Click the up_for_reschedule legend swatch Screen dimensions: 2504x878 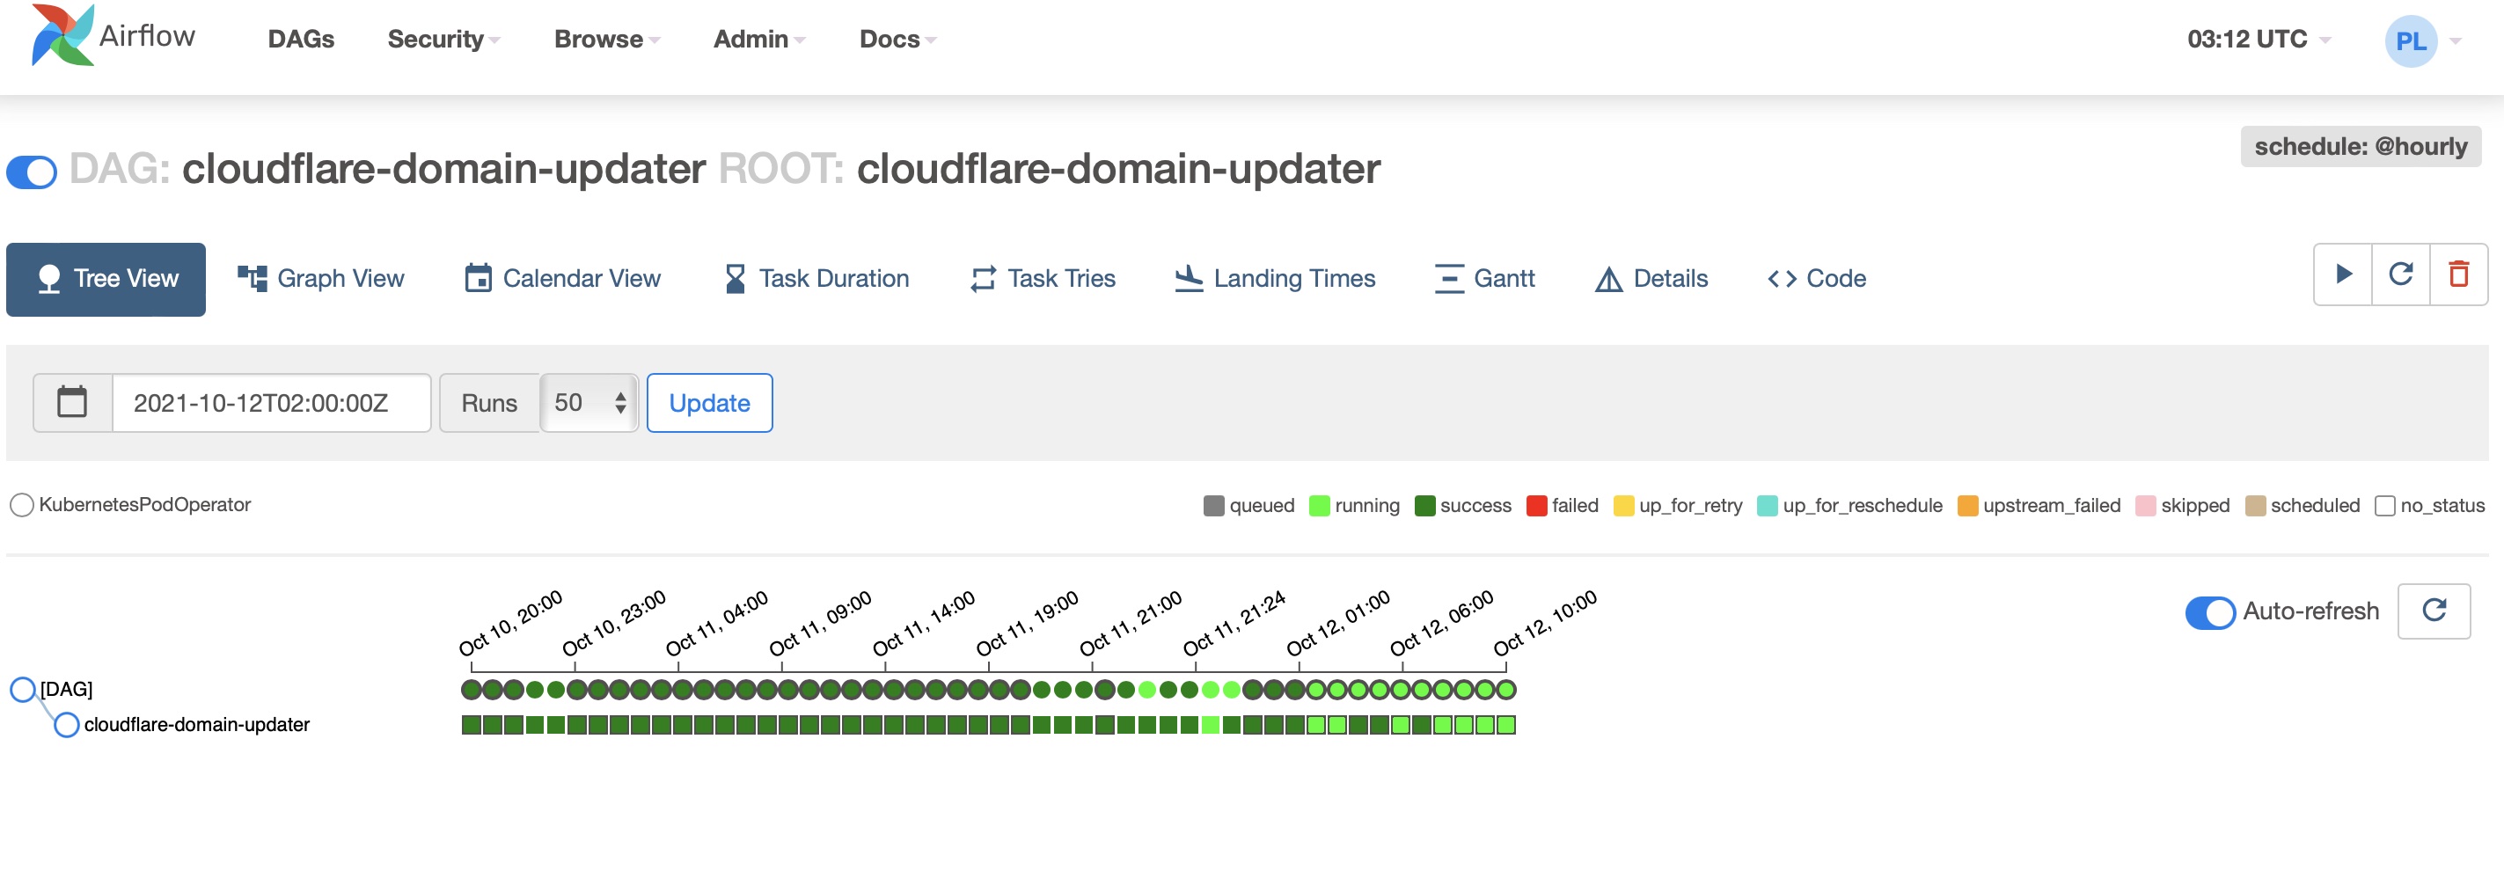click(1768, 507)
